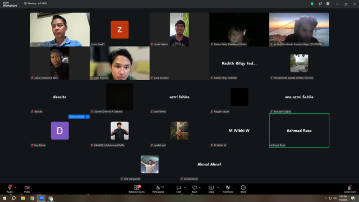Open the Participants panel
The width and height of the screenshot is (359, 202).
(x=158, y=189)
